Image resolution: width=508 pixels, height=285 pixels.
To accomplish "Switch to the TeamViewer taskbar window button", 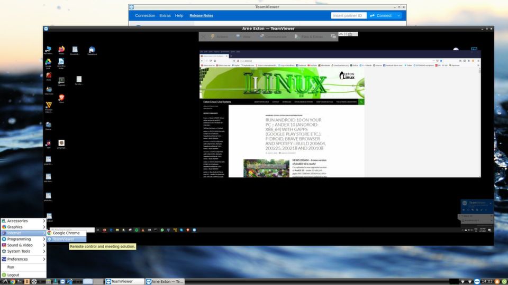I will [x=125, y=281].
